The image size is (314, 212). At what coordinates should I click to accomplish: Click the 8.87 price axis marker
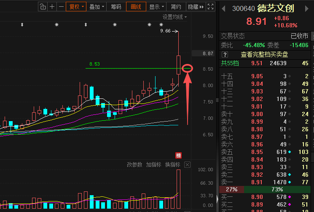203,53
